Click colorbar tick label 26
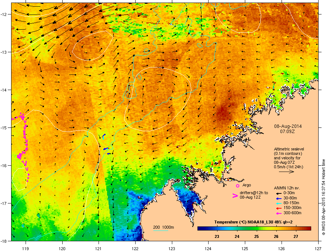 tap(276, 236)
